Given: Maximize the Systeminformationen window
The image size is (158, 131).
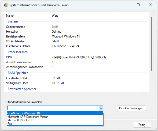Looking at the screenshot, I should [138, 5].
